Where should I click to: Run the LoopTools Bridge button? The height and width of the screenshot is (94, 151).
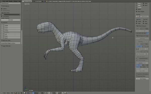pyautogui.click(x=12, y=25)
